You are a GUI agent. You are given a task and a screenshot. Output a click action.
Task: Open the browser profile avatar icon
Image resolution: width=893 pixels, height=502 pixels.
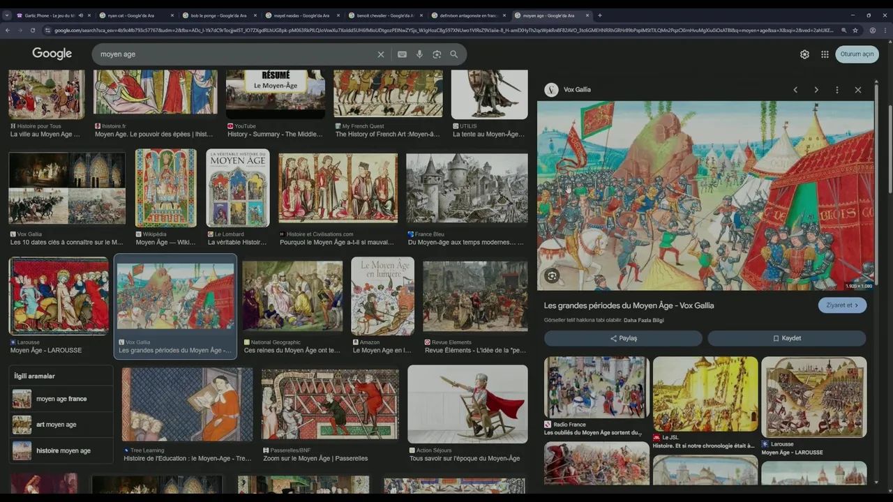coord(872,31)
